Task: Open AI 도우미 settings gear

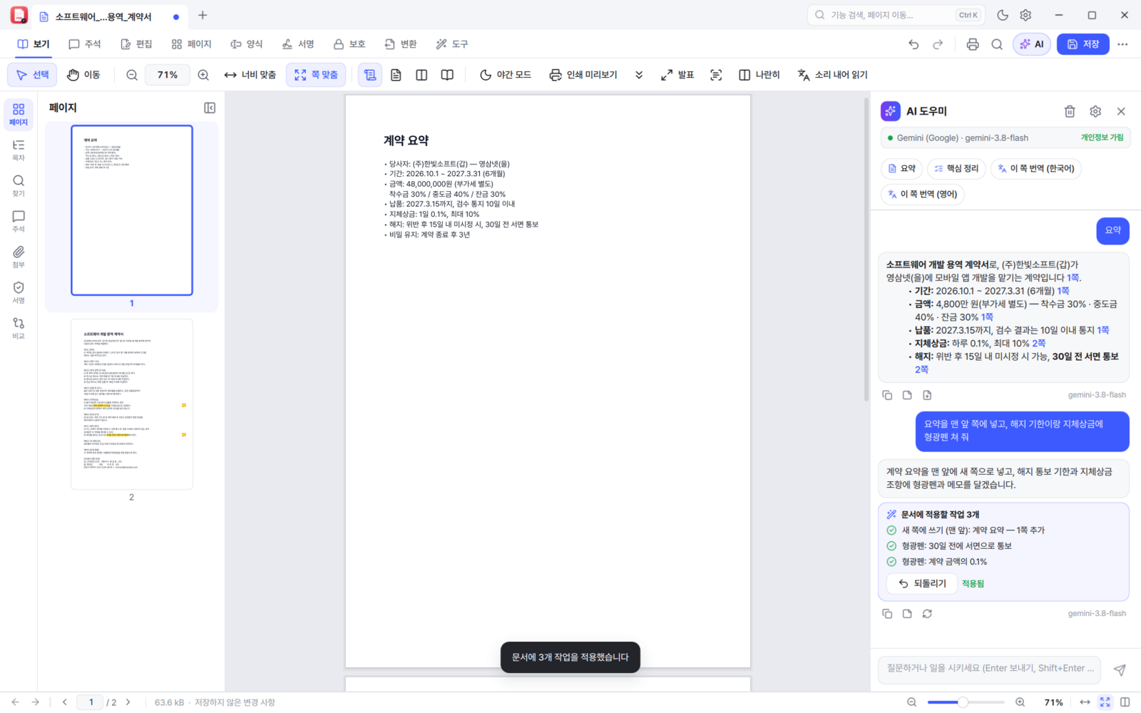Action: (x=1095, y=111)
